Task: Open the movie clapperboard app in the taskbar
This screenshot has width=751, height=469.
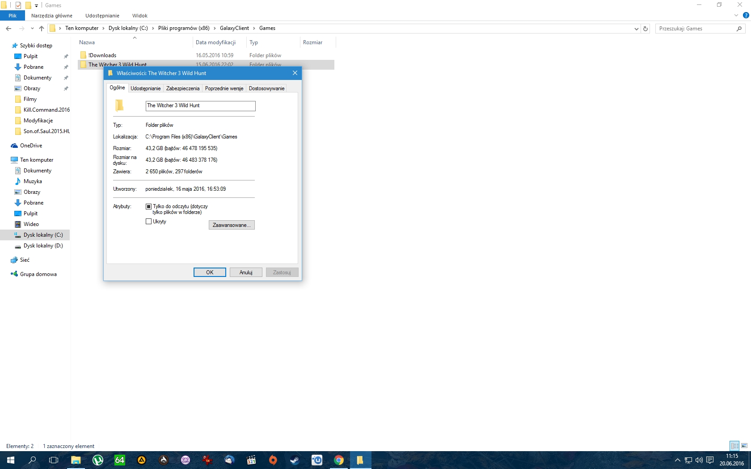Action: [251, 460]
